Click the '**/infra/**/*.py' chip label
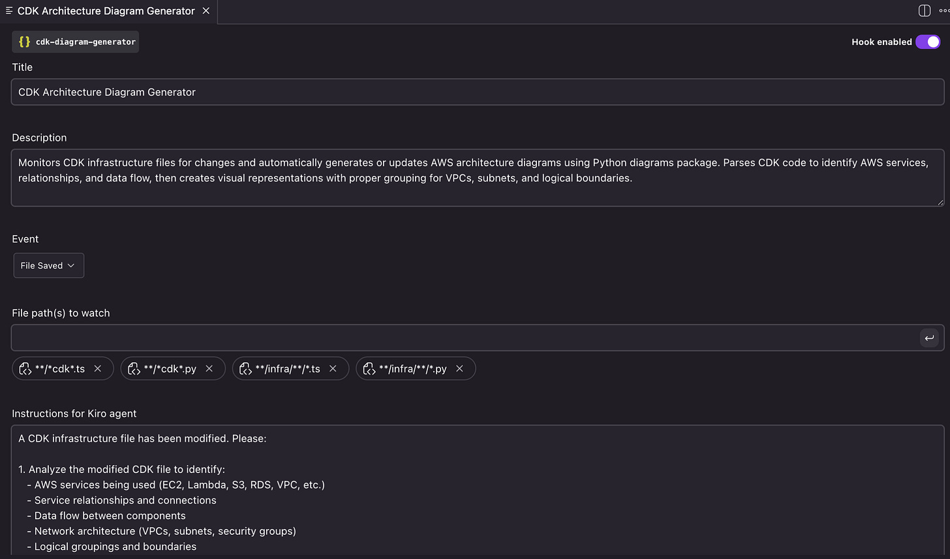Image resolution: width=950 pixels, height=559 pixels. coord(413,369)
